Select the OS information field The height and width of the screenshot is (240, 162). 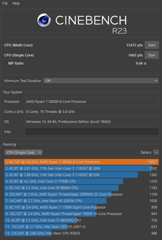click(92, 122)
